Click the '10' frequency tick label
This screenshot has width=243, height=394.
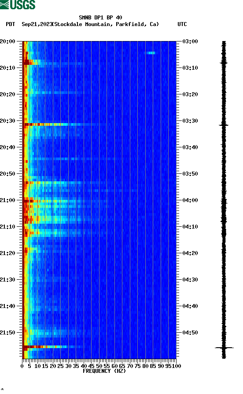37,366
